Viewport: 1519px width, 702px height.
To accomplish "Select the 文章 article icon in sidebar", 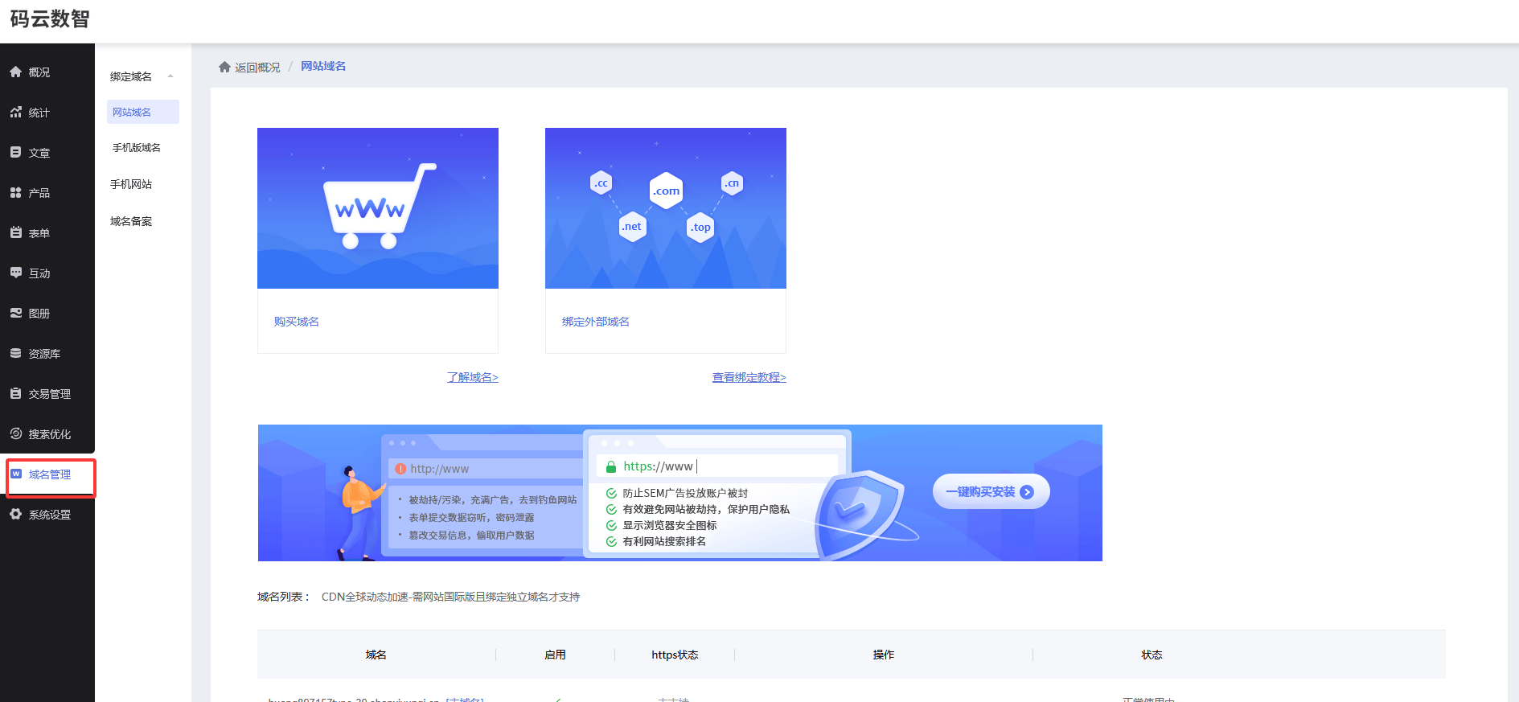I will click(x=15, y=153).
